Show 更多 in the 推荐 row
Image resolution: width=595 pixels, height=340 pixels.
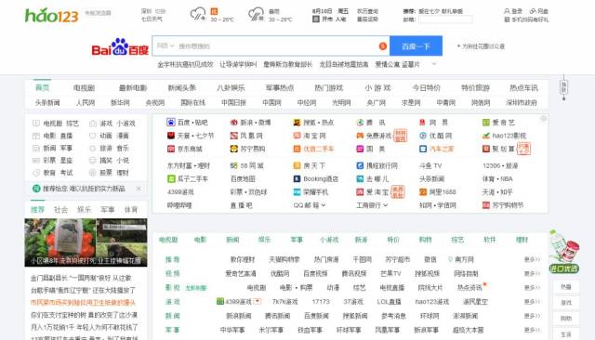coord(532,259)
